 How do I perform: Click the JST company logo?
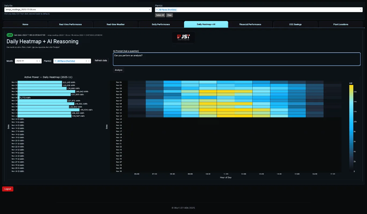183,37
